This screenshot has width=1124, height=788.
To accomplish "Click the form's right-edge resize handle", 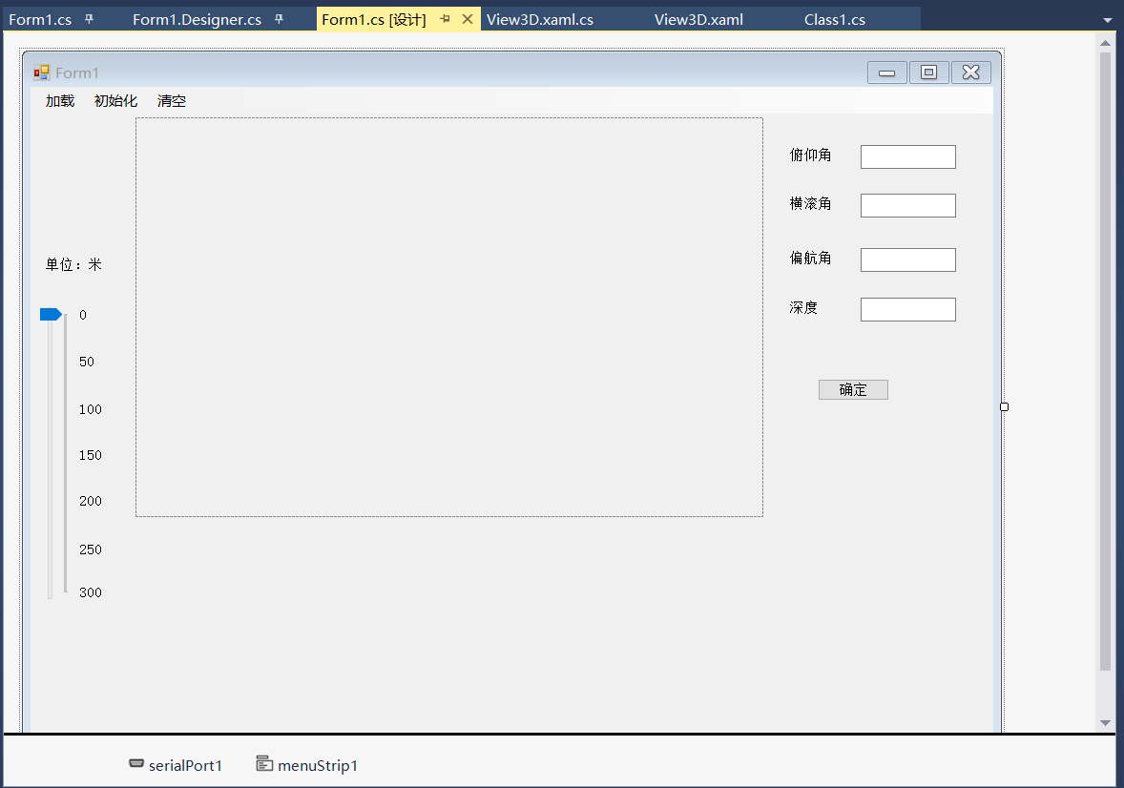I will tap(1005, 406).
